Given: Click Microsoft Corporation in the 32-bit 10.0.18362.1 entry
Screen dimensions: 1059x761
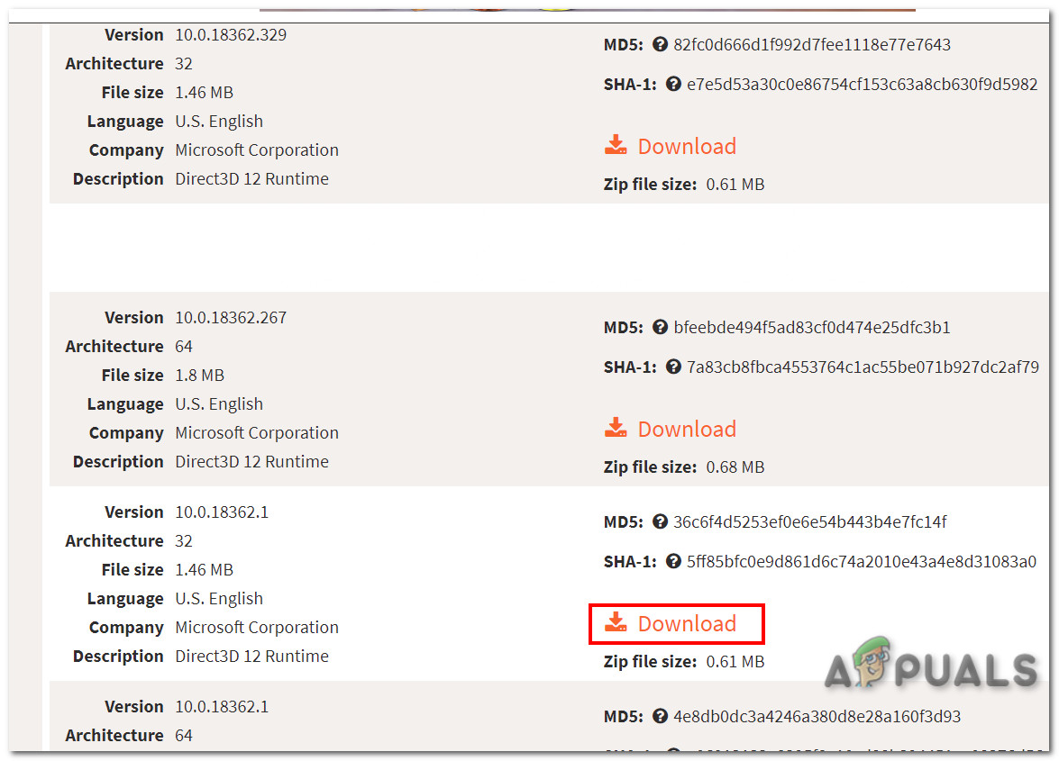Looking at the screenshot, I should pos(257,627).
